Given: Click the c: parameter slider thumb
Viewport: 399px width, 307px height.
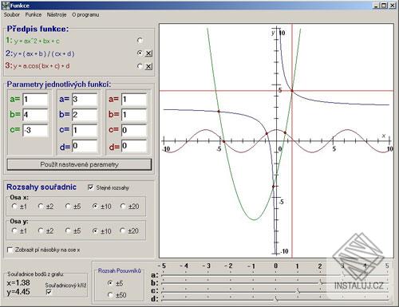Looking at the screenshot, I should (298, 291).
